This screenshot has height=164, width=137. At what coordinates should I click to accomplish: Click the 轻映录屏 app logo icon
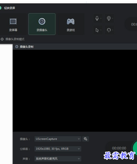click(1, 8)
